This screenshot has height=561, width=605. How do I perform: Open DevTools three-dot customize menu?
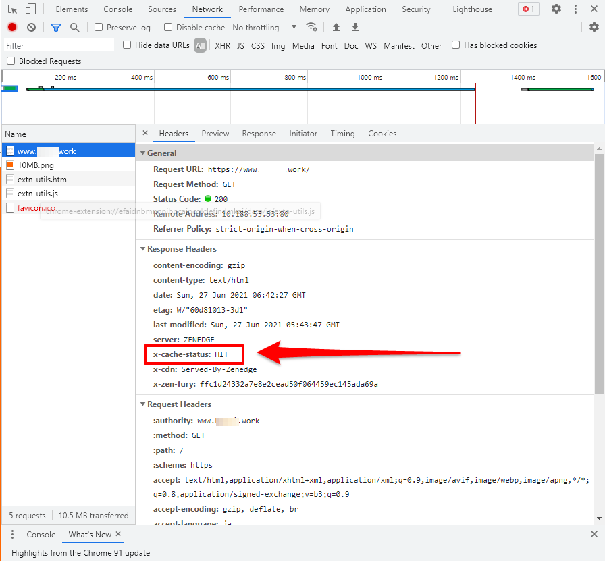[575, 9]
